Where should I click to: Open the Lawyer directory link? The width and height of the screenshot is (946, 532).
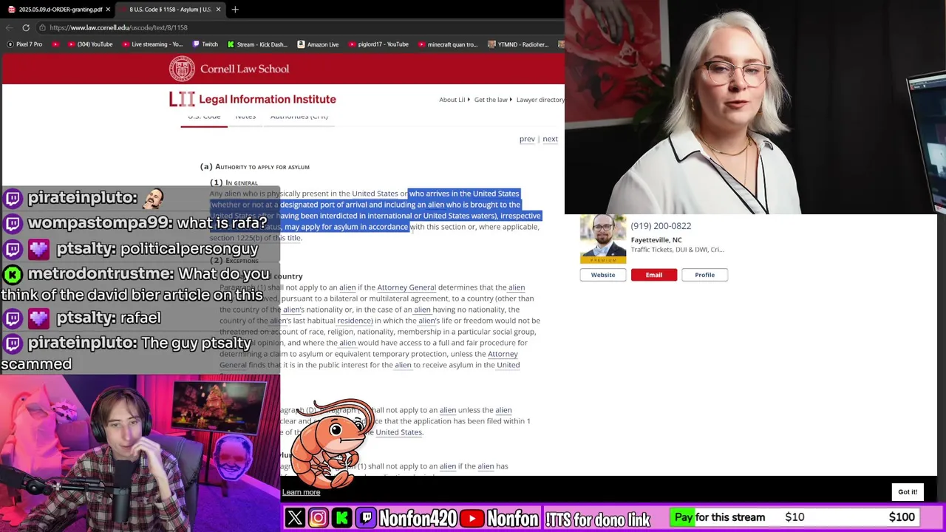click(x=540, y=100)
